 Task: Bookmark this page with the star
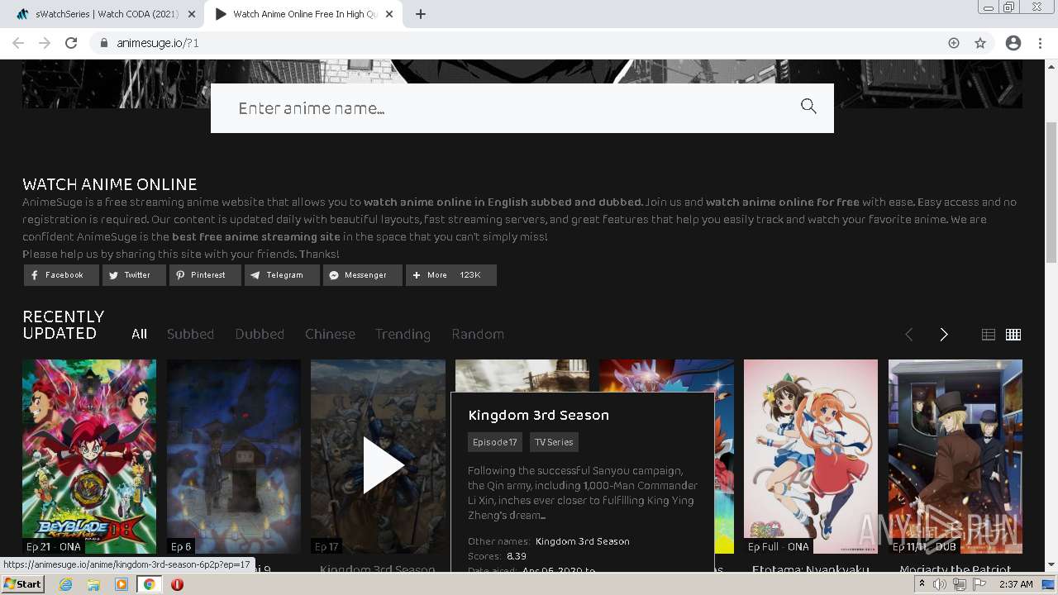980,43
